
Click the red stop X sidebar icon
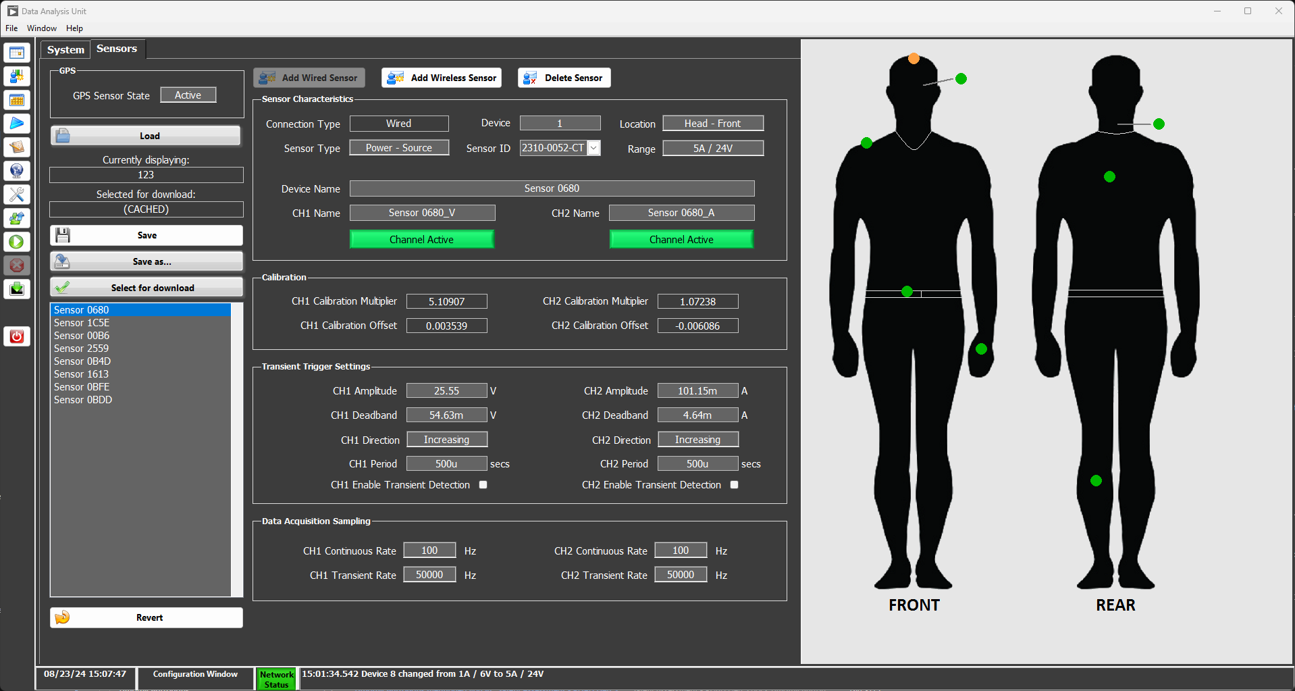(x=17, y=265)
